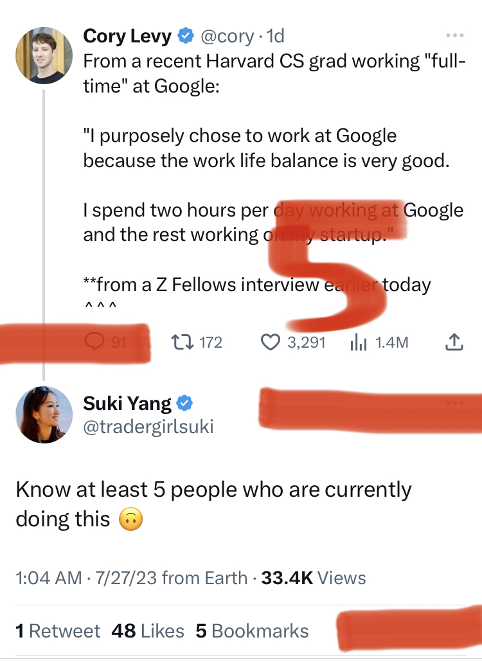Open Cory Levy's profile picture
This screenshot has height=669, width=482.
[43, 55]
